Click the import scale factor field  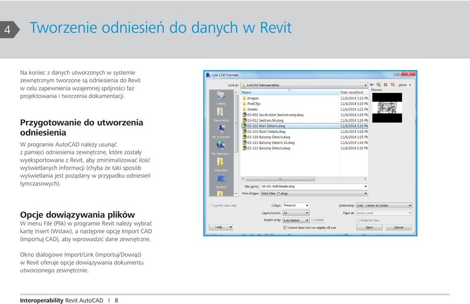pyautogui.click(x=318, y=220)
